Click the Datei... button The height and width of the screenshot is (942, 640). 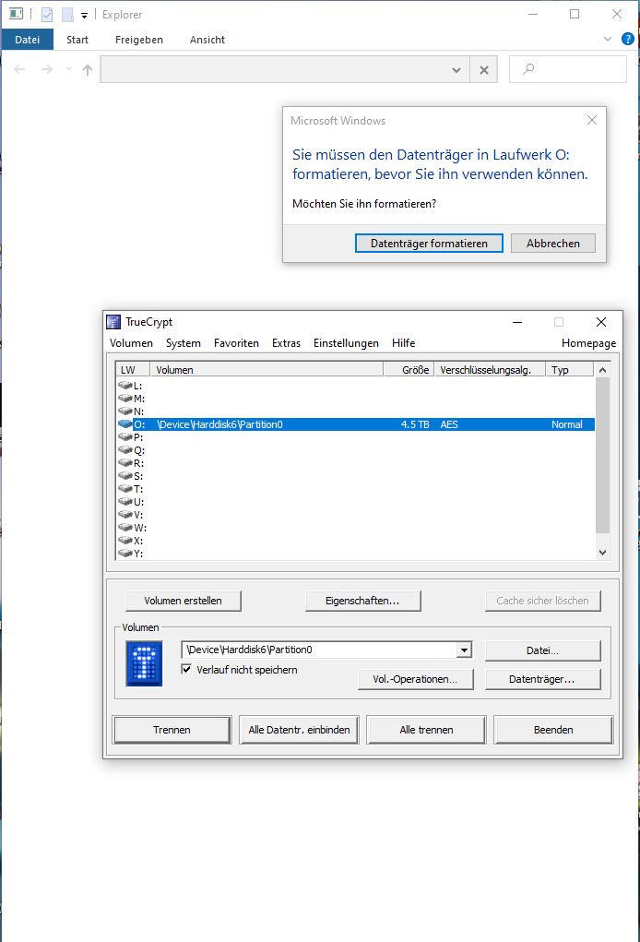(x=543, y=650)
